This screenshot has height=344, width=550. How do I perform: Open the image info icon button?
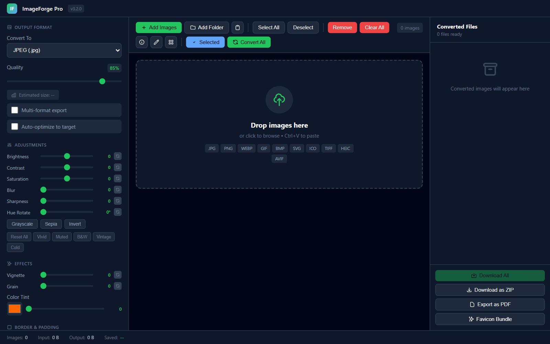pyautogui.click(x=142, y=42)
